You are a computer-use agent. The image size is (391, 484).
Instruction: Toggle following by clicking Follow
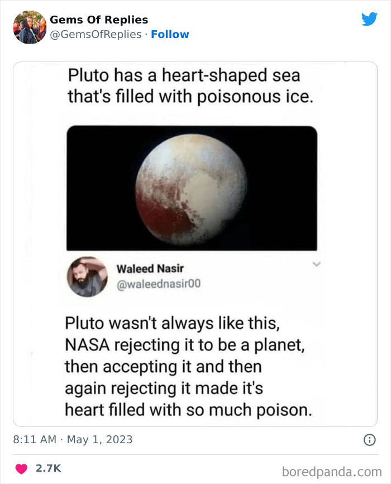[171, 34]
